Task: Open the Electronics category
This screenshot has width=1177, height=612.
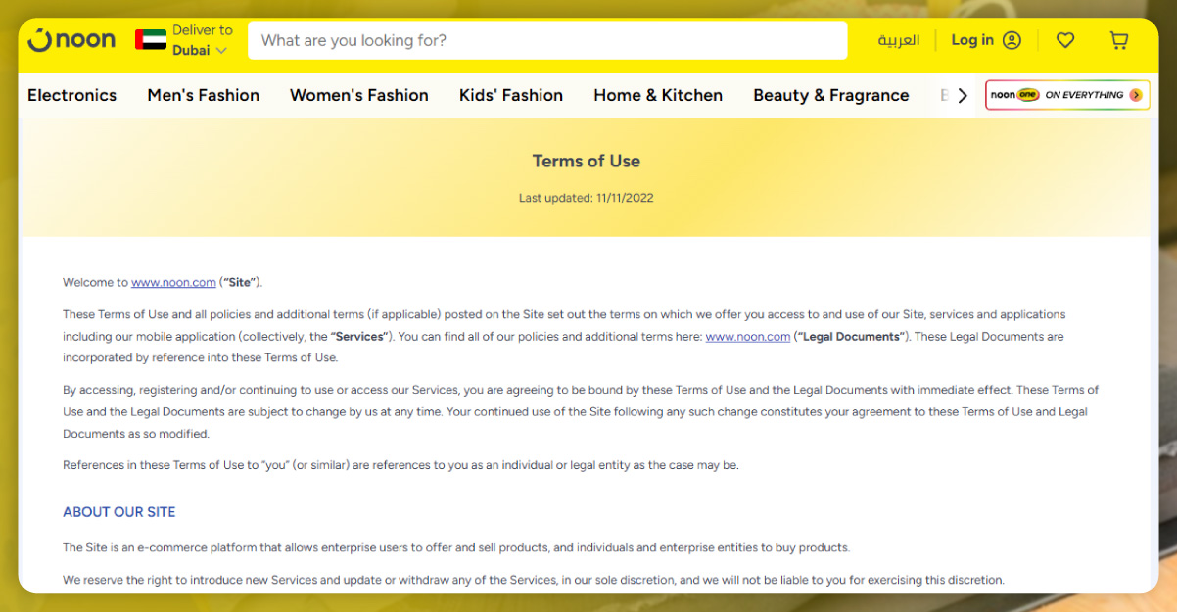Action: tap(71, 95)
